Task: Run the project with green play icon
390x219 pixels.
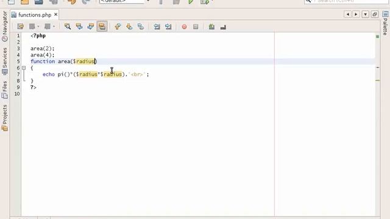Action: (x=191, y=2)
